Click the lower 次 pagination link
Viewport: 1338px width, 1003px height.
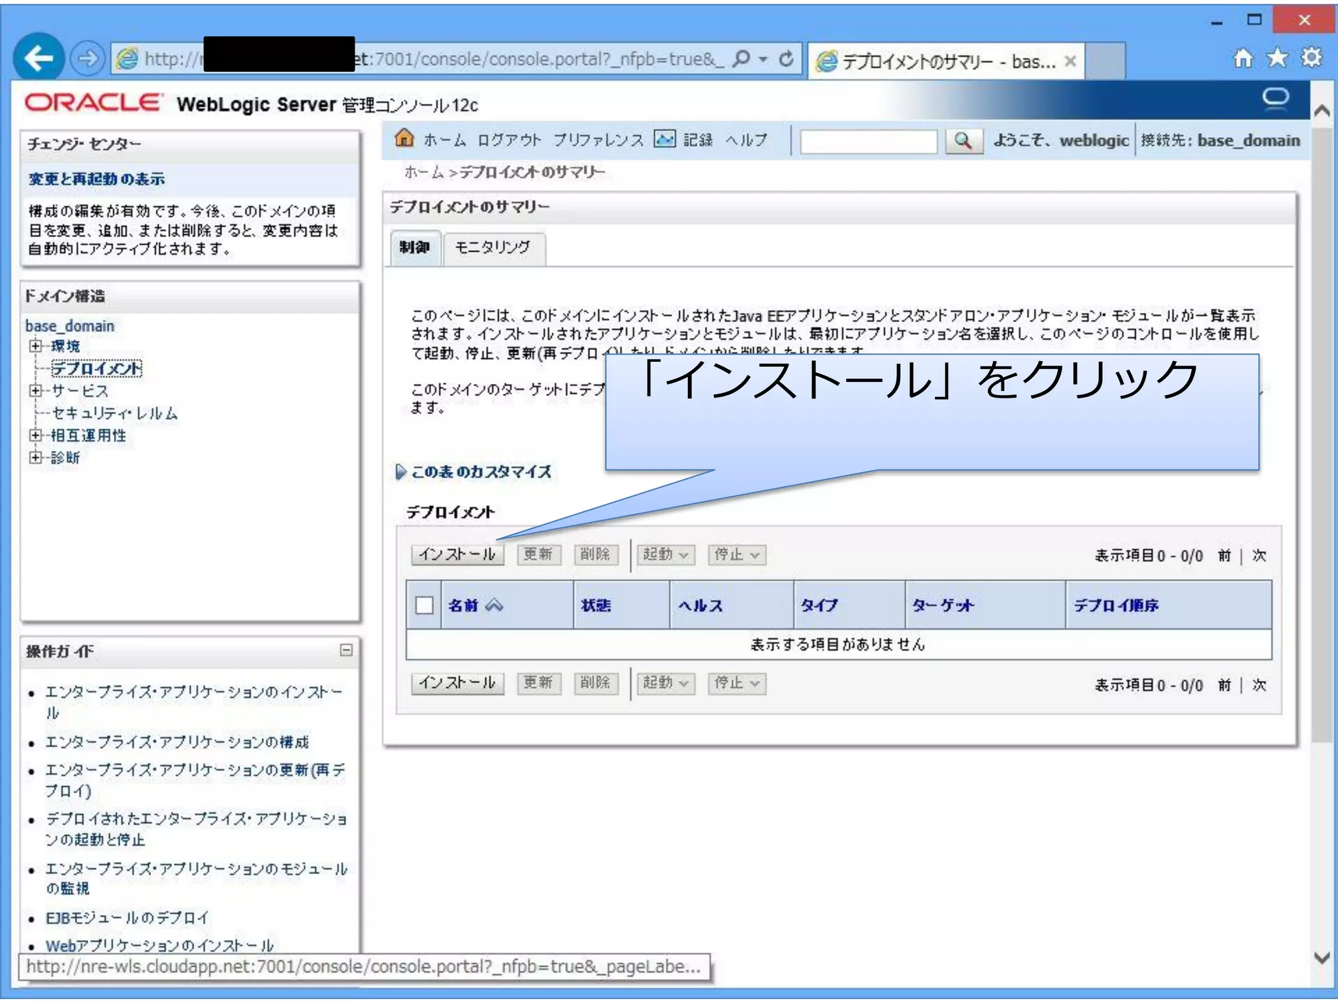click(x=1260, y=684)
